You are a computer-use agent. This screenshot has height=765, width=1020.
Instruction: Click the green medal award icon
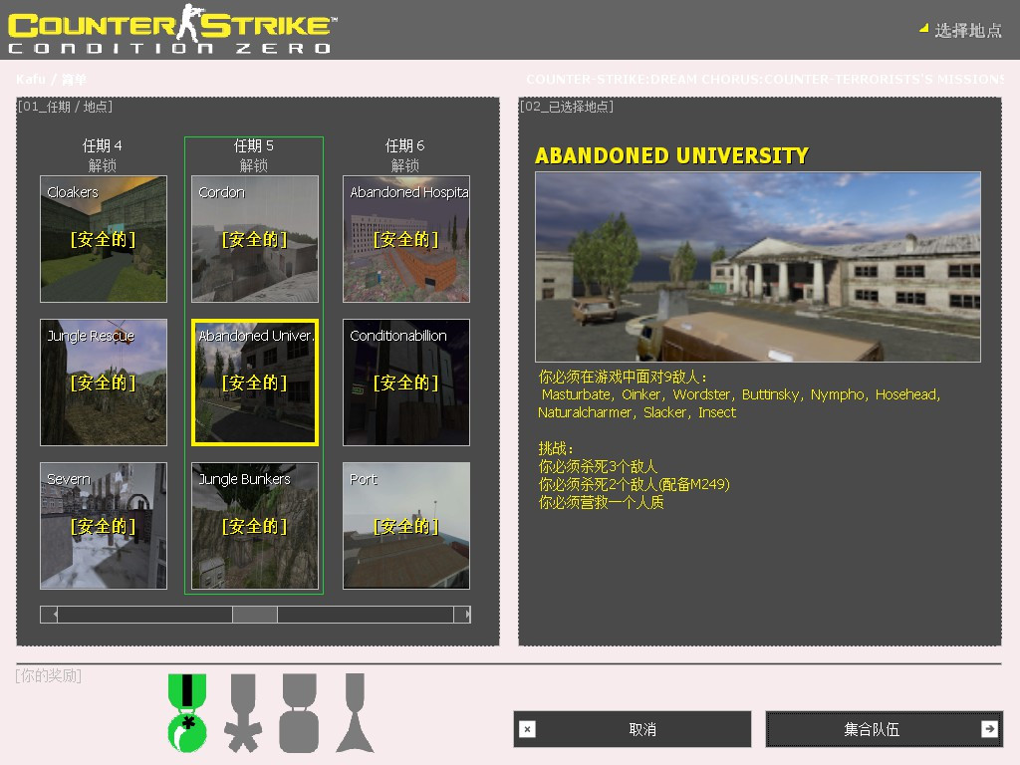[x=187, y=713]
